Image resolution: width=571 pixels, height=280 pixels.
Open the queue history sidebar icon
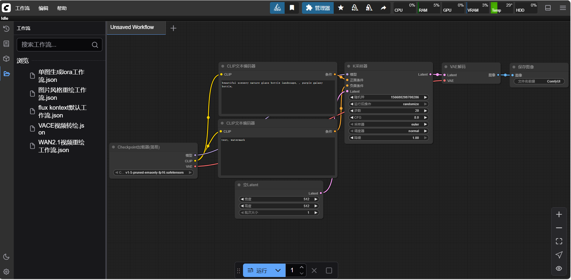click(6, 29)
